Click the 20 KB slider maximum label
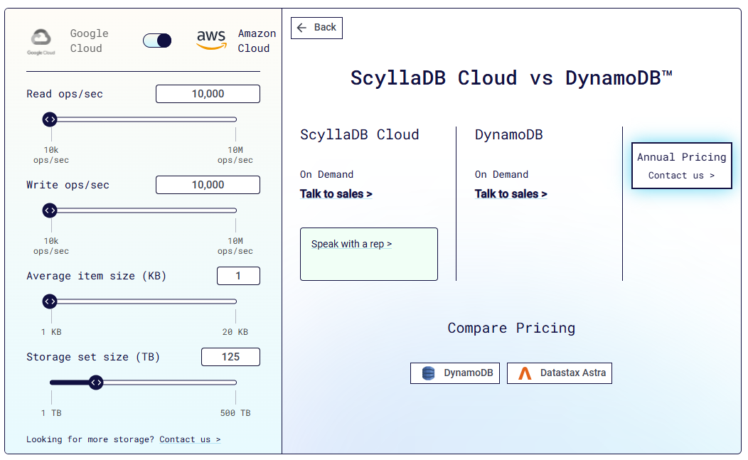748x460 pixels. point(235,332)
